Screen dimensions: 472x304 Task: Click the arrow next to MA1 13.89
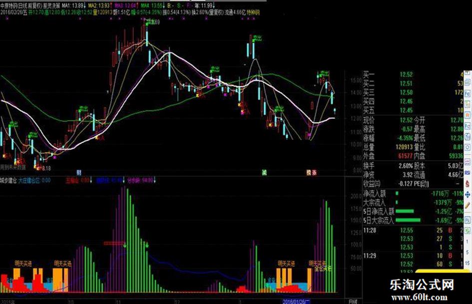[85, 5]
